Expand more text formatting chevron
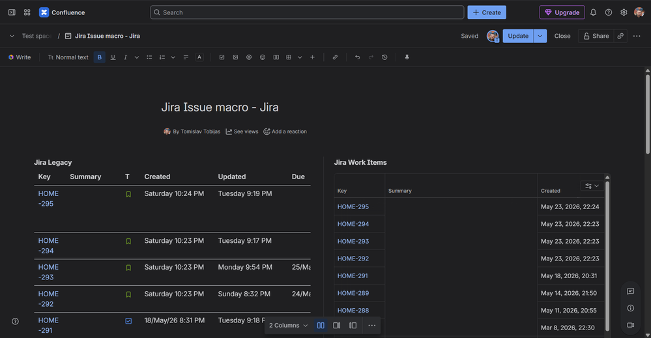Viewport: 651px width, 338px height. click(137, 57)
